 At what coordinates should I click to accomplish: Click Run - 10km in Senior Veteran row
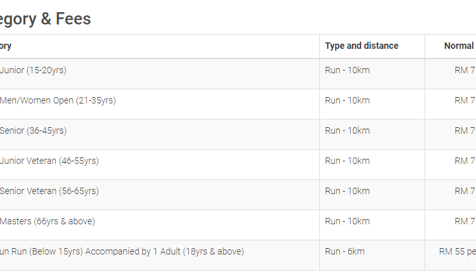click(348, 191)
